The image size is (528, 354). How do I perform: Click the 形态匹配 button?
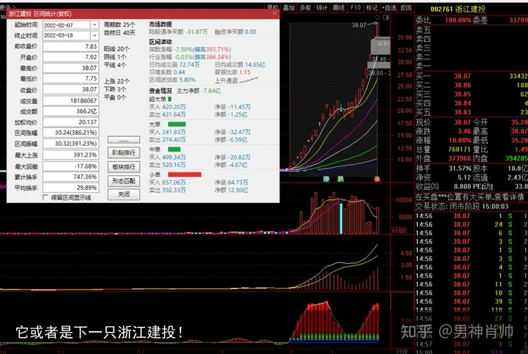124,181
